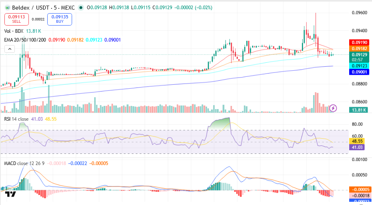372x205 pixels.
Task: Click the pink −0.00018 MACD scale label
Action: 360,195
